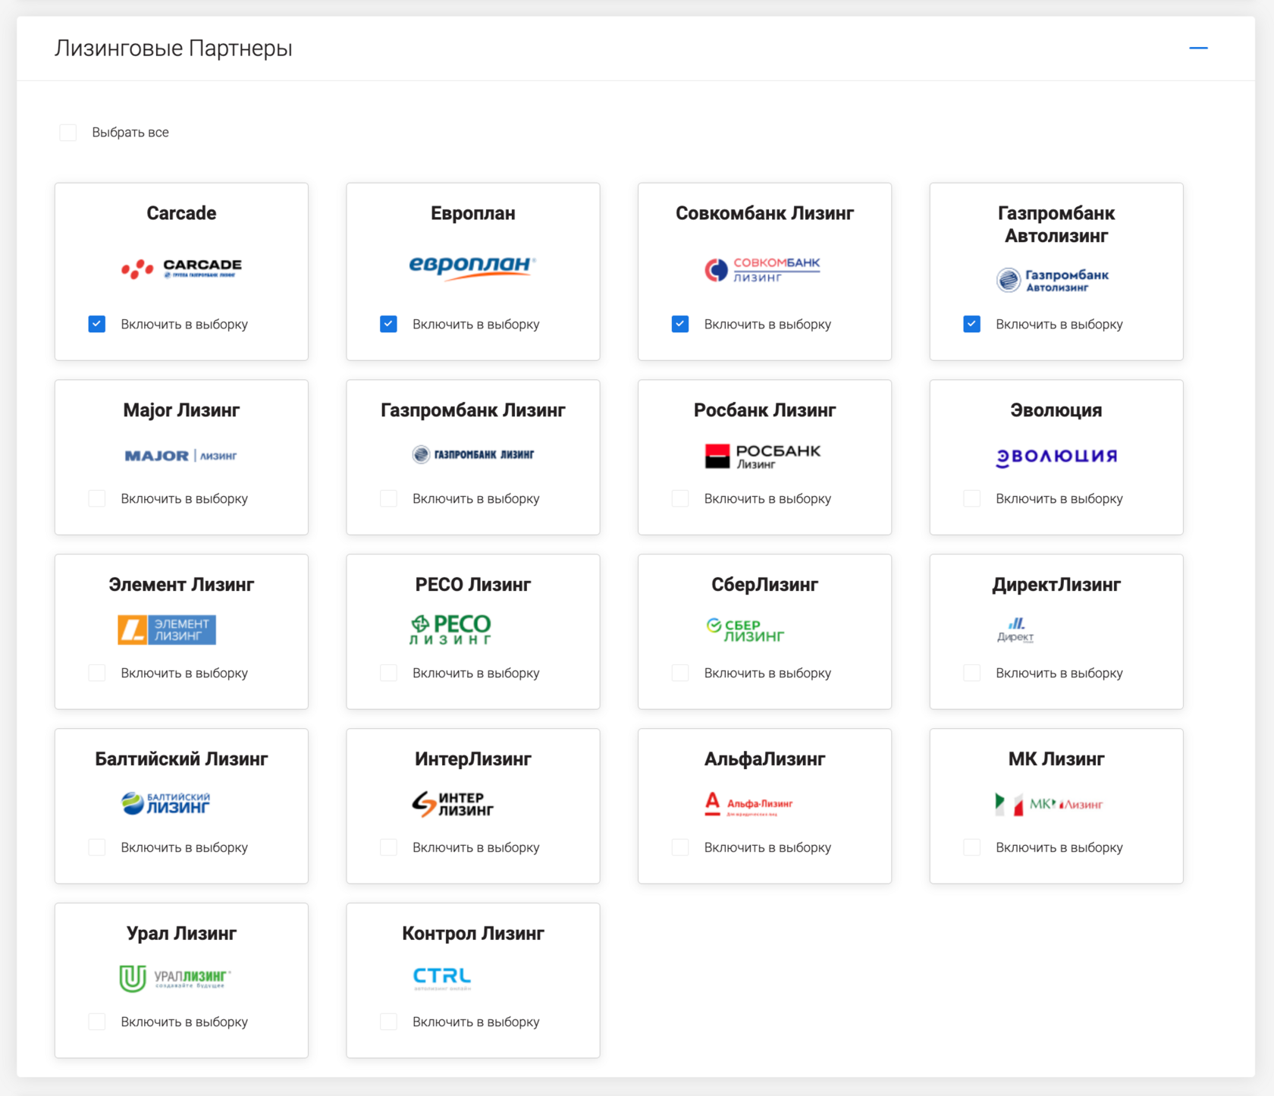Click the 'ИнтерЛизинг' card title
Image resolution: width=1274 pixels, height=1096 pixels.
pos(473,759)
